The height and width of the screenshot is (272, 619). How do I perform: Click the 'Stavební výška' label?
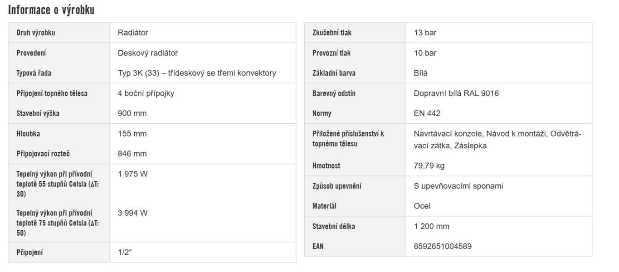(38, 113)
